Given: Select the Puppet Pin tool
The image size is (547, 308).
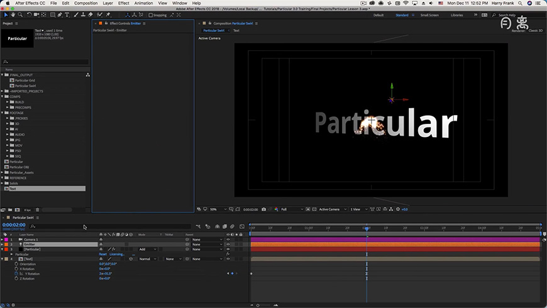Looking at the screenshot, I should [108, 15].
